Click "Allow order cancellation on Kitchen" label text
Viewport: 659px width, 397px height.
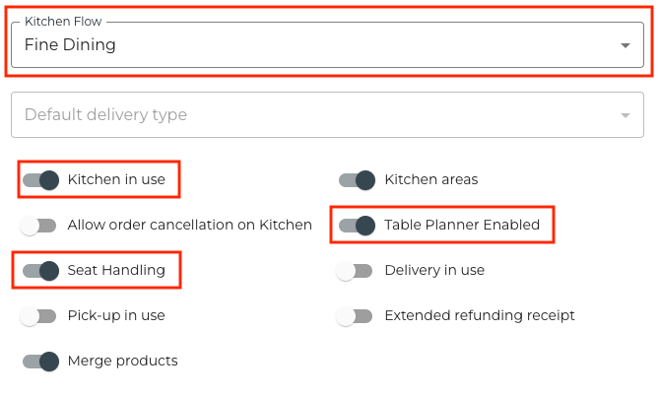tap(189, 226)
